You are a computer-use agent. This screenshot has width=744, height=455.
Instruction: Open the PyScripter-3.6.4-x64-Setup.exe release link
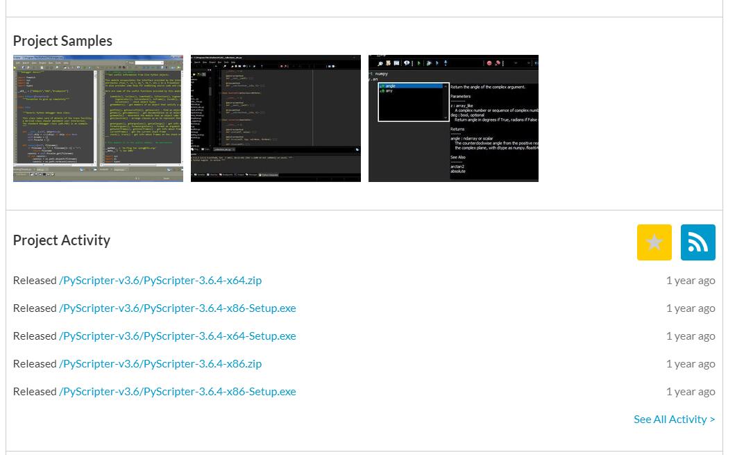tap(178, 336)
